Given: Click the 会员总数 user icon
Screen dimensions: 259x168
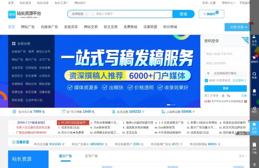Looking at the screenshot, I should pos(113,112).
